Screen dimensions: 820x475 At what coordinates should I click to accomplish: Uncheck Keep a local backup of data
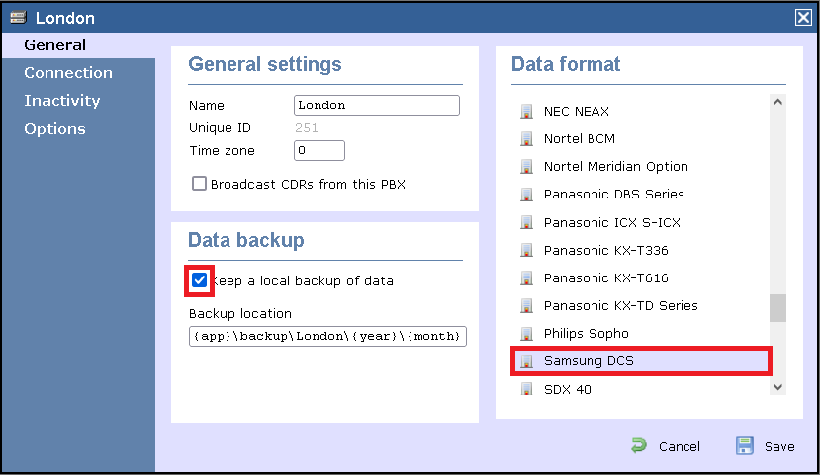coord(200,280)
